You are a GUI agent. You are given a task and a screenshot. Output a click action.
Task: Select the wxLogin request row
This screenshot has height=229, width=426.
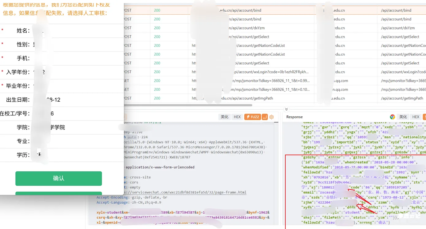245,72
